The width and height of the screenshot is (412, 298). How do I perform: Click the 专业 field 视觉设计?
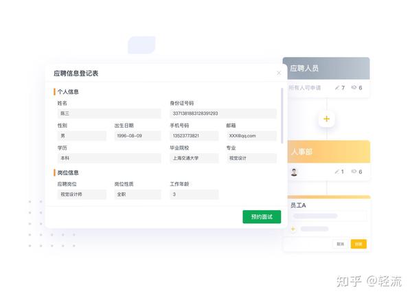point(251,158)
